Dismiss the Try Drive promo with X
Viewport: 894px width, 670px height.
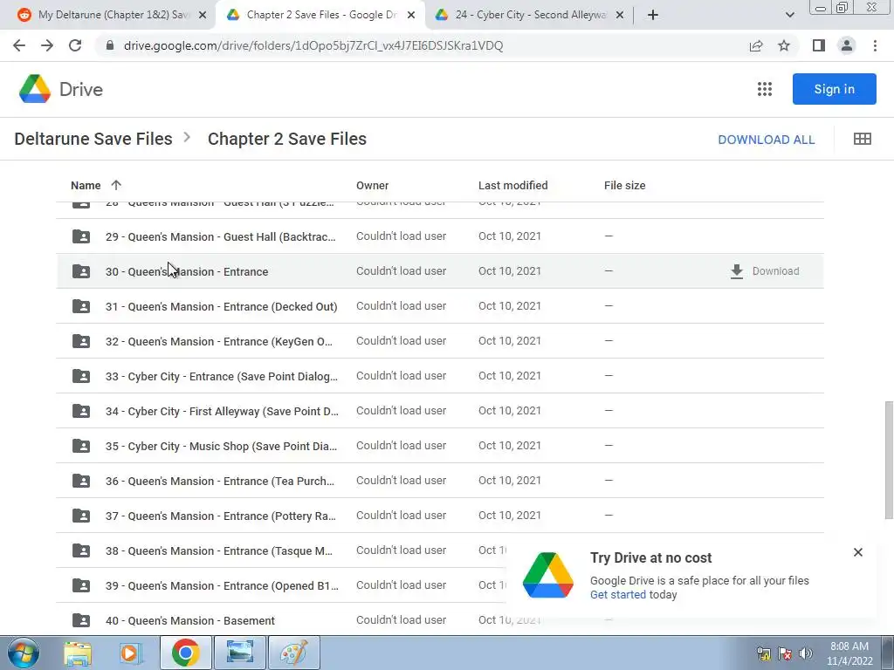pos(858,552)
